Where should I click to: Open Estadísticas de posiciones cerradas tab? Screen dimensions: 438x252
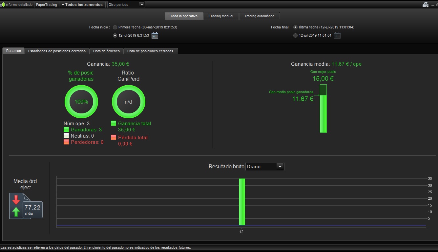click(x=57, y=51)
